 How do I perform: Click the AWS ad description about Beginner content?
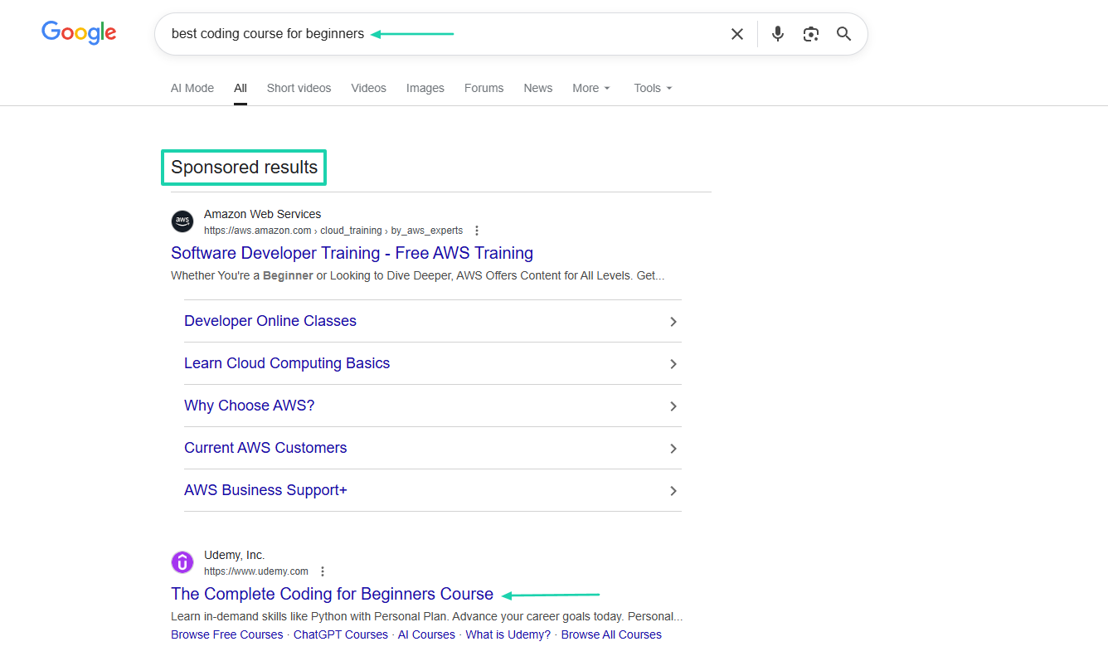click(418, 275)
